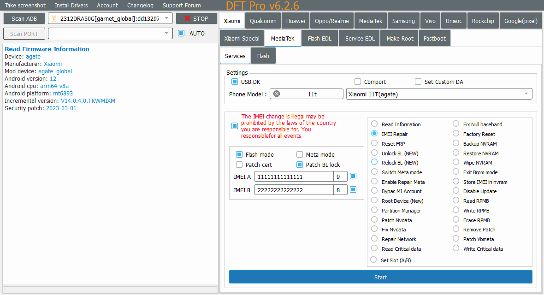Image resolution: width=544 pixels, height=295 pixels.
Task: Choose Reset FRP option
Action: [374, 143]
